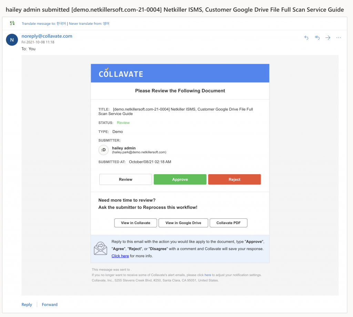Click the Demo type value
This screenshot has height=317, width=353.
pos(118,132)
